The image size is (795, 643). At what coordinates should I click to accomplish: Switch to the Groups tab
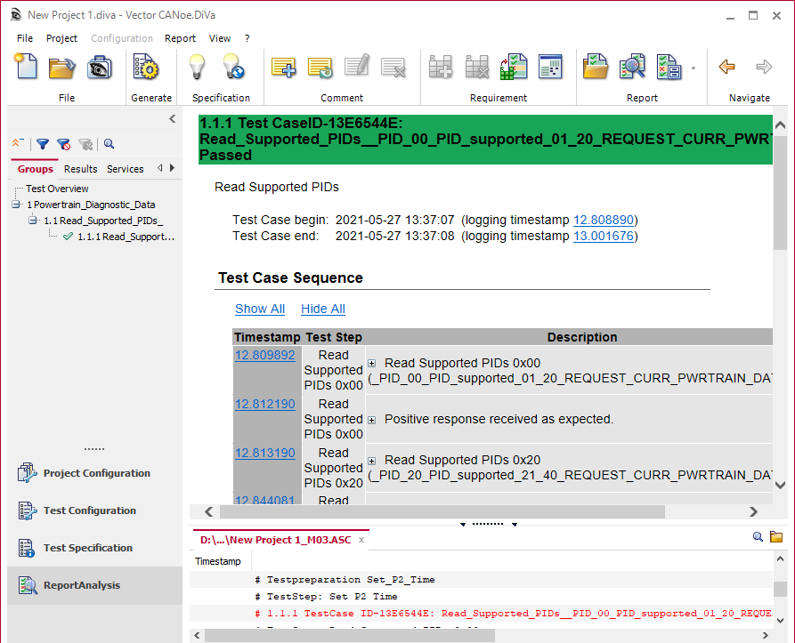point(35,169)
